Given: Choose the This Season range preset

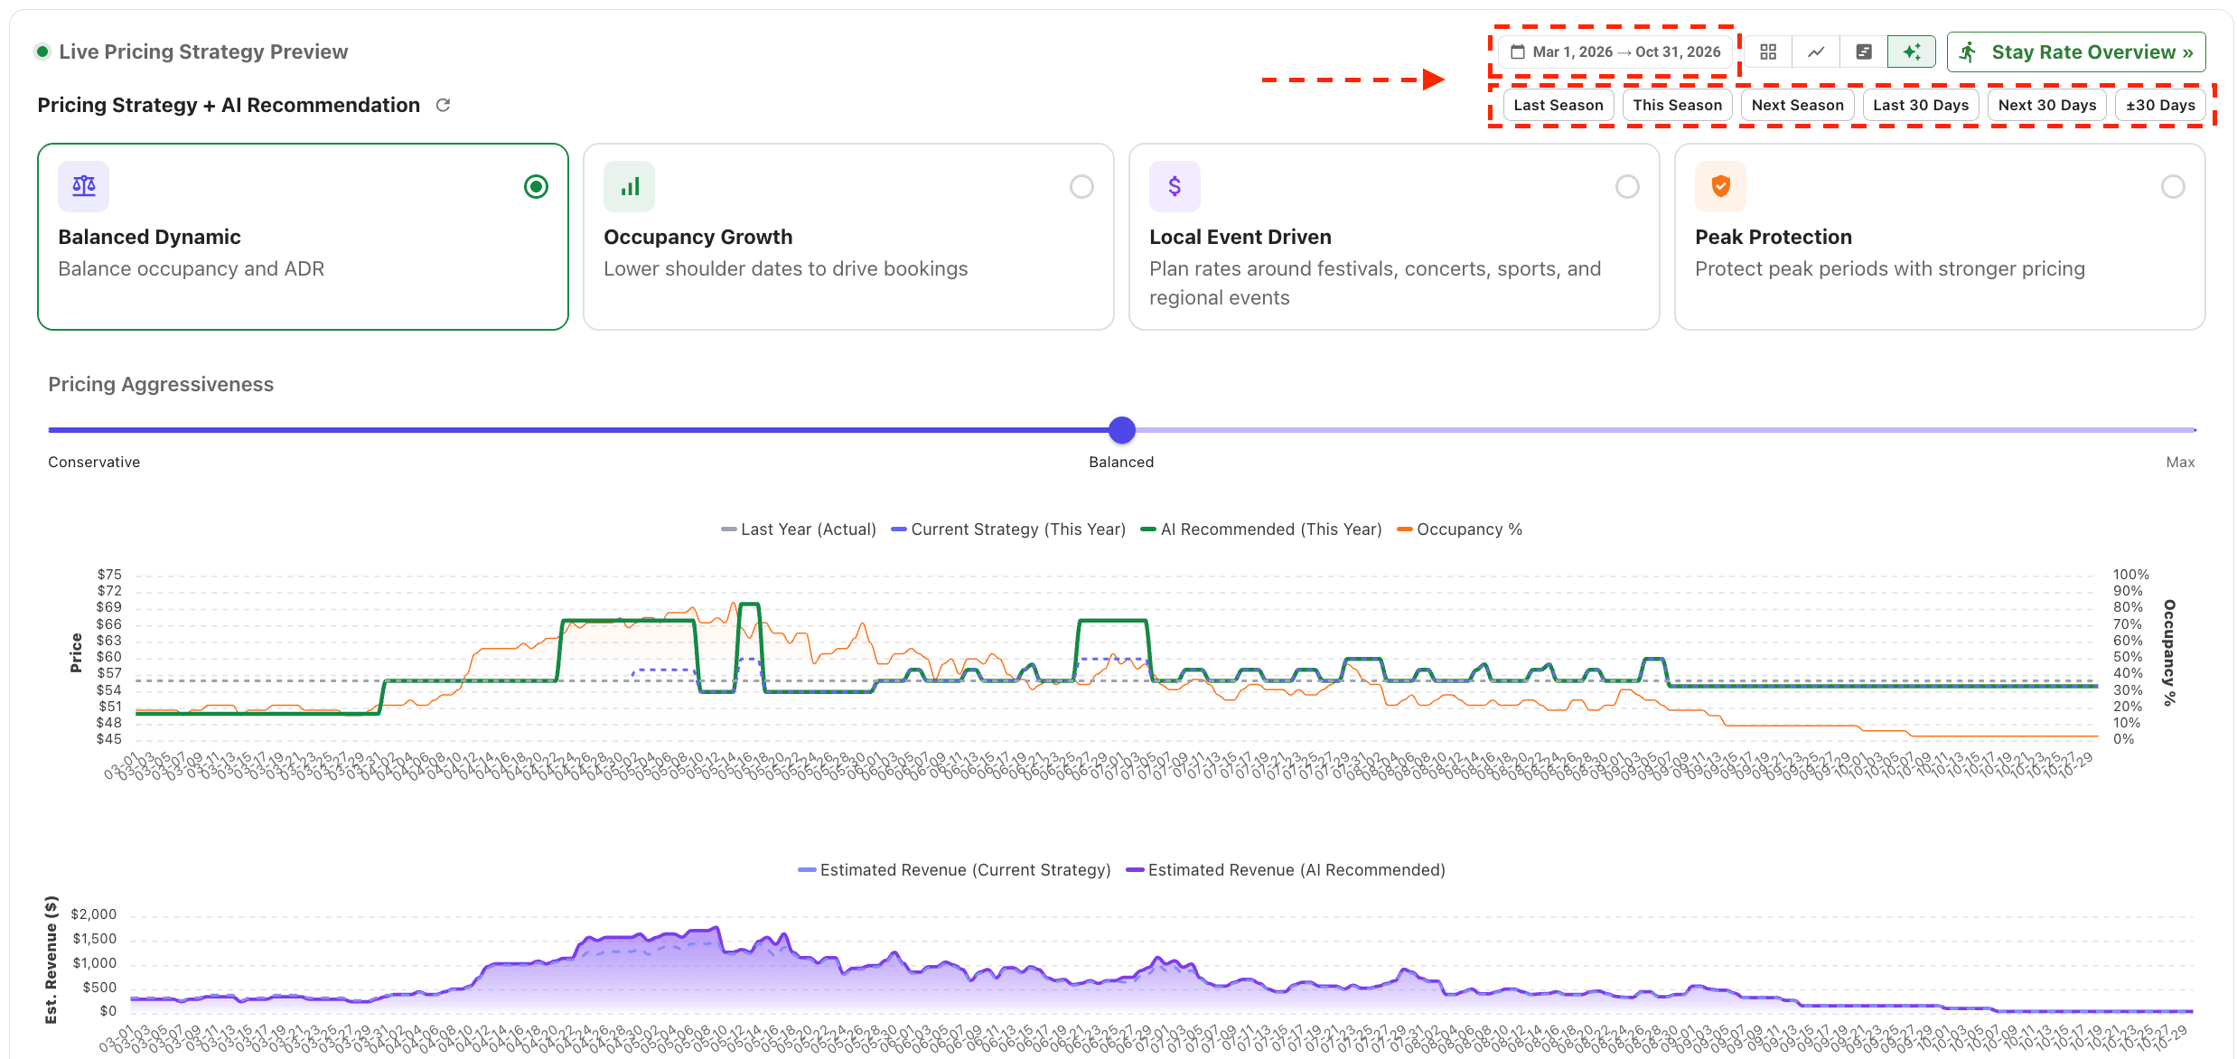Looking at the screenshot, I should [x=1678, y=105].
